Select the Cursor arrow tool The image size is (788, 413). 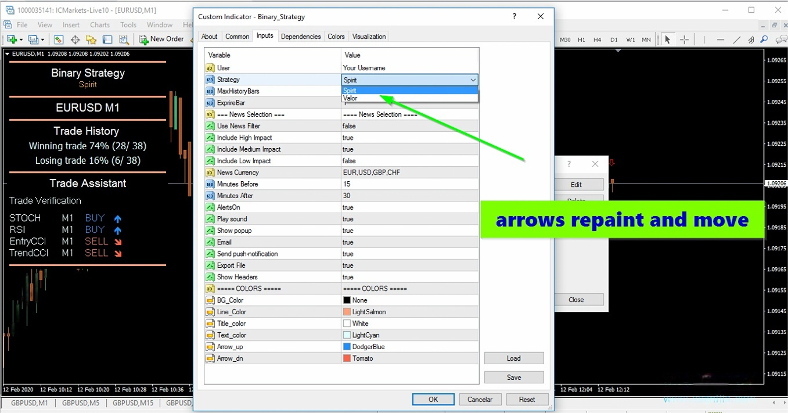(668, 39)
